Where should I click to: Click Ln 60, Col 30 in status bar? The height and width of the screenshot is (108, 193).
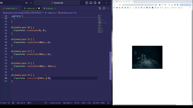[x=55, y=103]
